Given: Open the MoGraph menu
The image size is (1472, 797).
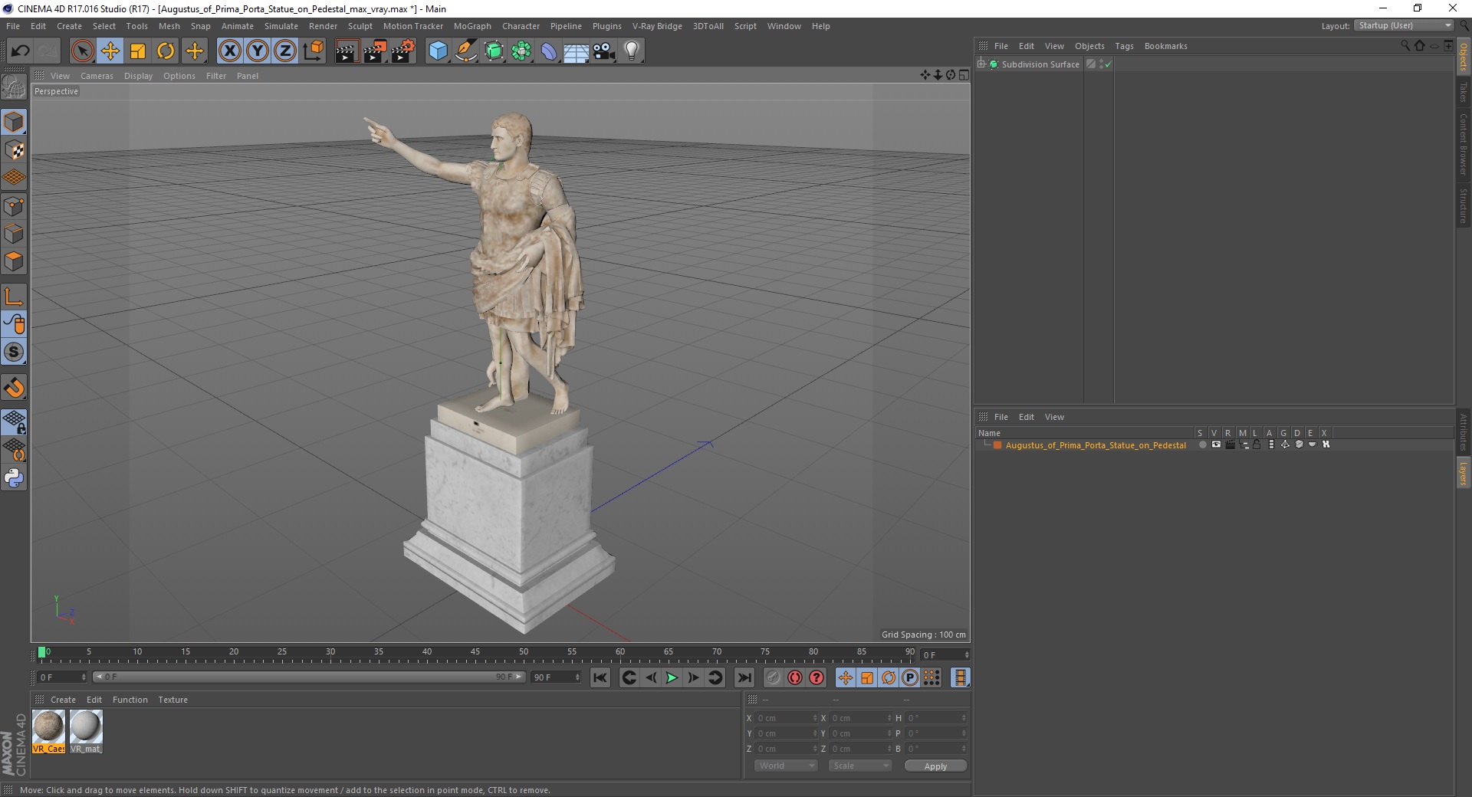Looking at the screenshot, I should 472,26.
